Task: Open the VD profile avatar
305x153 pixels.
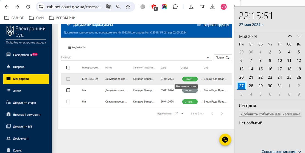Action: (223, 7)
